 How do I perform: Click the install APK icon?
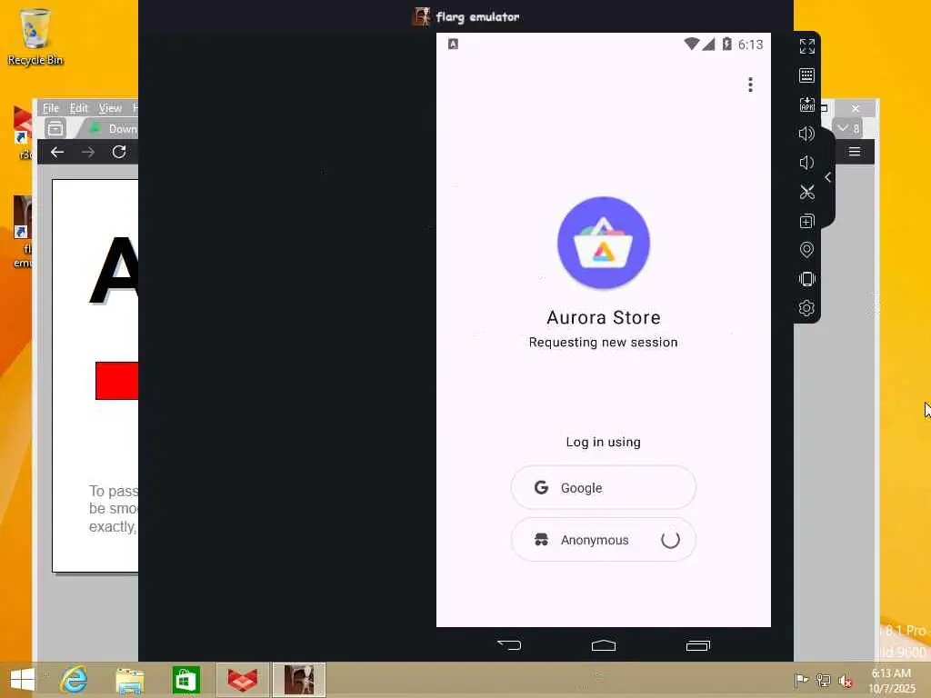coord(807,105)
